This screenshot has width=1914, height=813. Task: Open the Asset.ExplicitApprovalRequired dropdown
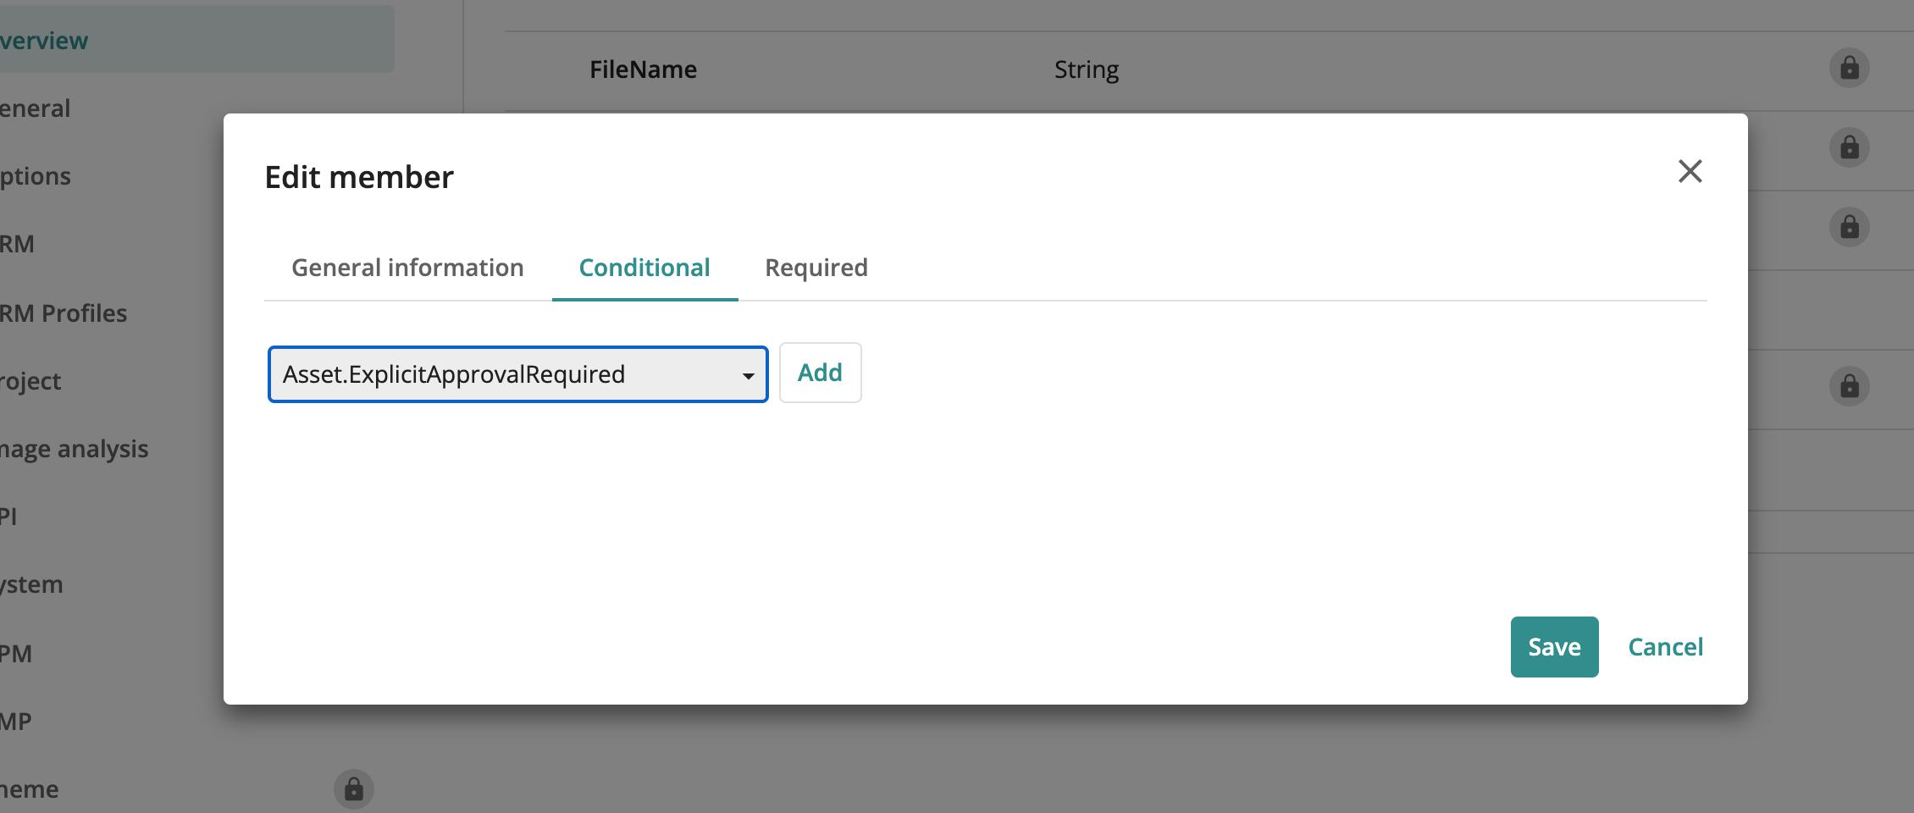(518, 374)
